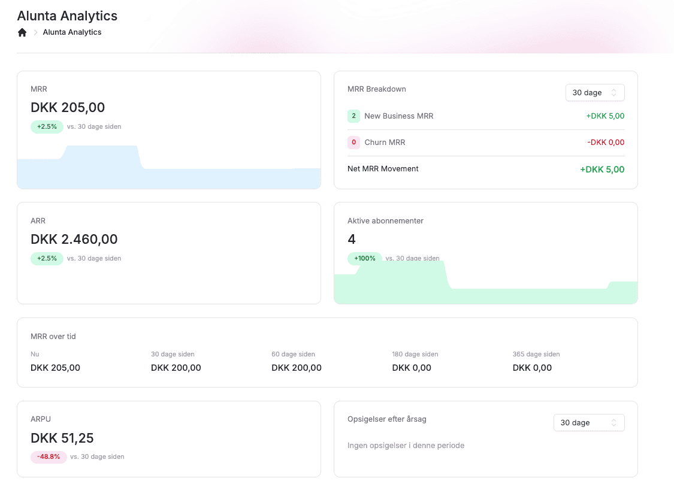
Task: Click the ARPU -48.8% change badge
Action: pyautogui.click(x=49, y=456)
